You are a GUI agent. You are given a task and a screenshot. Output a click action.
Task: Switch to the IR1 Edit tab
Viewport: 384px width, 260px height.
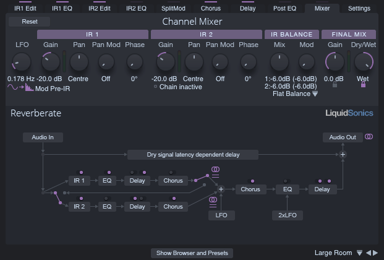pos(25,8)
